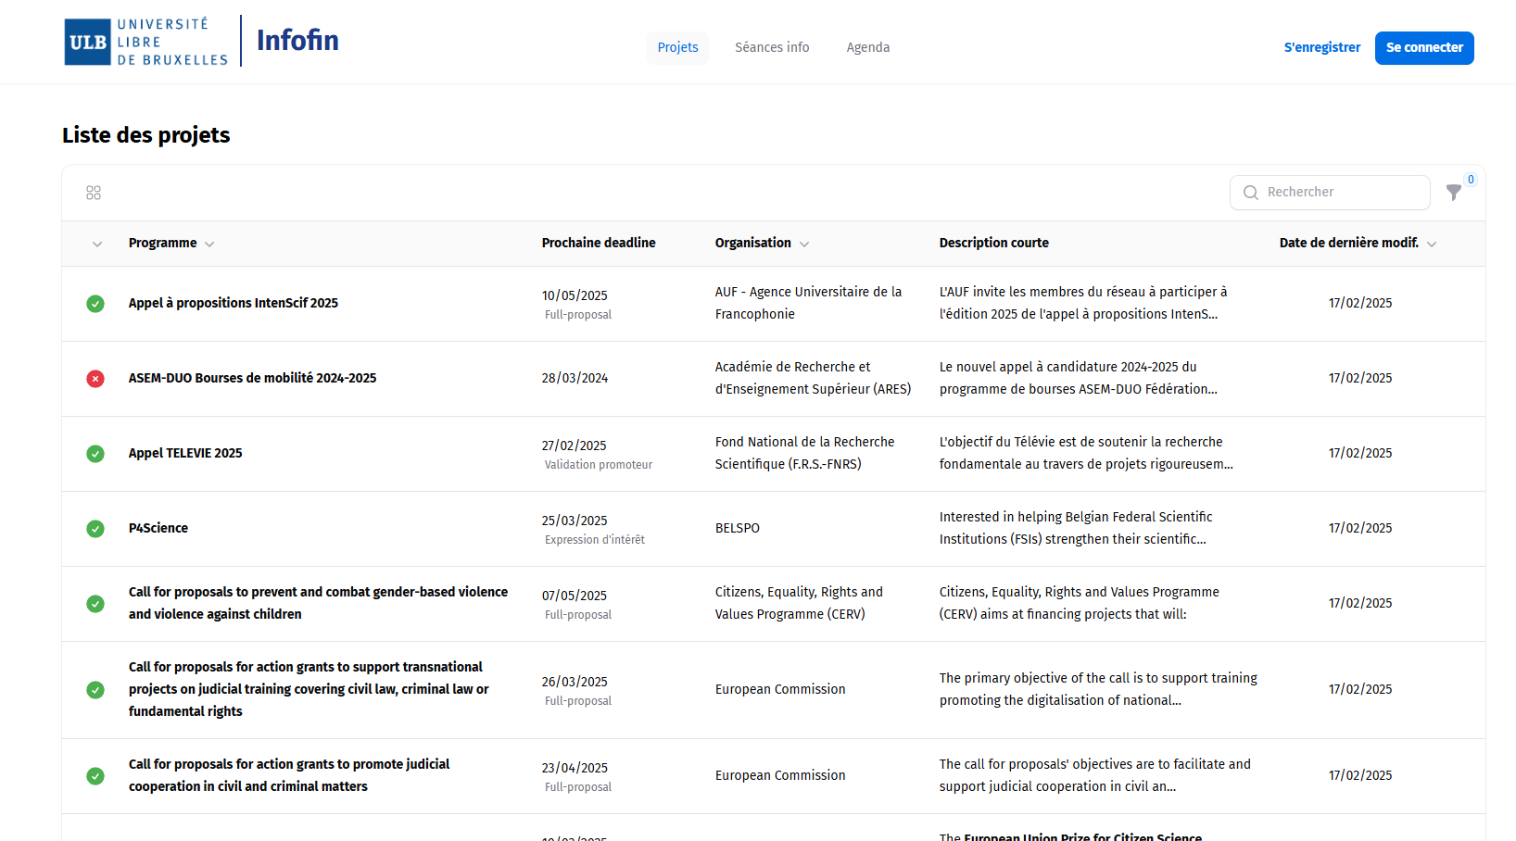Click the S'enregistrer link
1516x841 pixels.
coord(1322,47)
